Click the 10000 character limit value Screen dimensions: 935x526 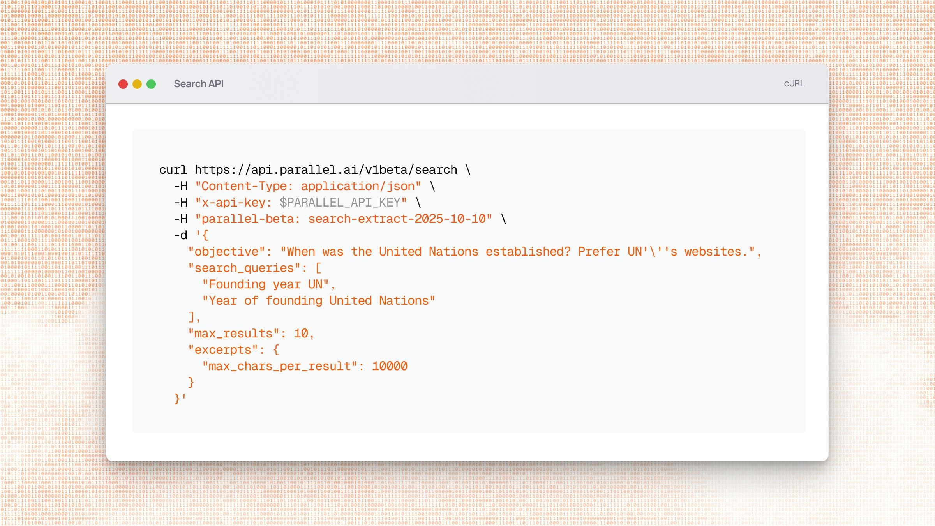point(390,366)
